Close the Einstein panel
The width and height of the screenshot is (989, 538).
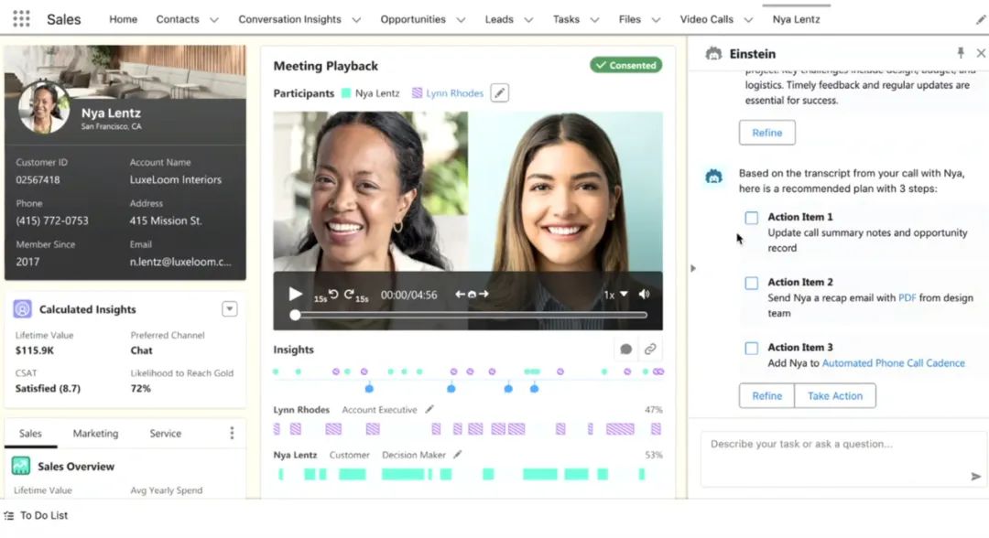[981, 54]
